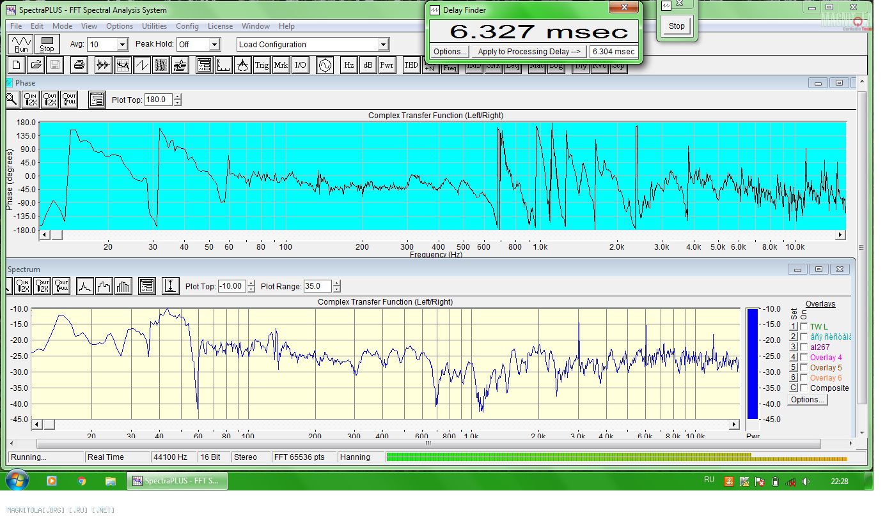
Task: Select line plot style in Spectrum toolbar
Action: 85,285
